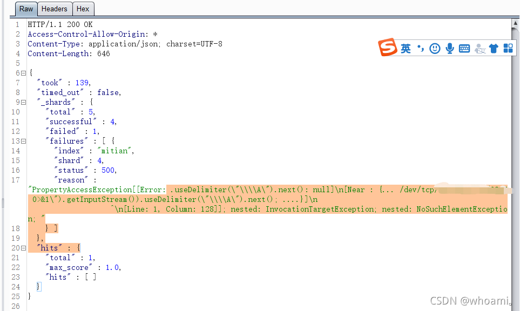Viewport: 520px width, 311px height.
Task: Start voice input with the microphone icon
Action: pyautogui.click(x=450, y=48)
